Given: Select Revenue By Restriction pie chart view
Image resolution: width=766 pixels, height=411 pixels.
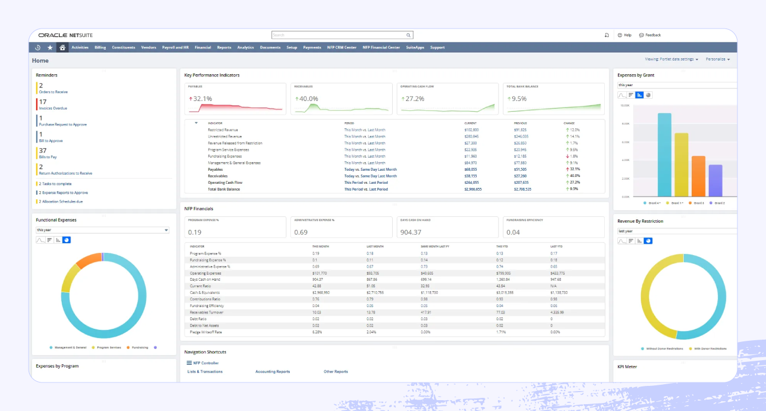Looking at the screenshot, I should [x=648, y=241].
